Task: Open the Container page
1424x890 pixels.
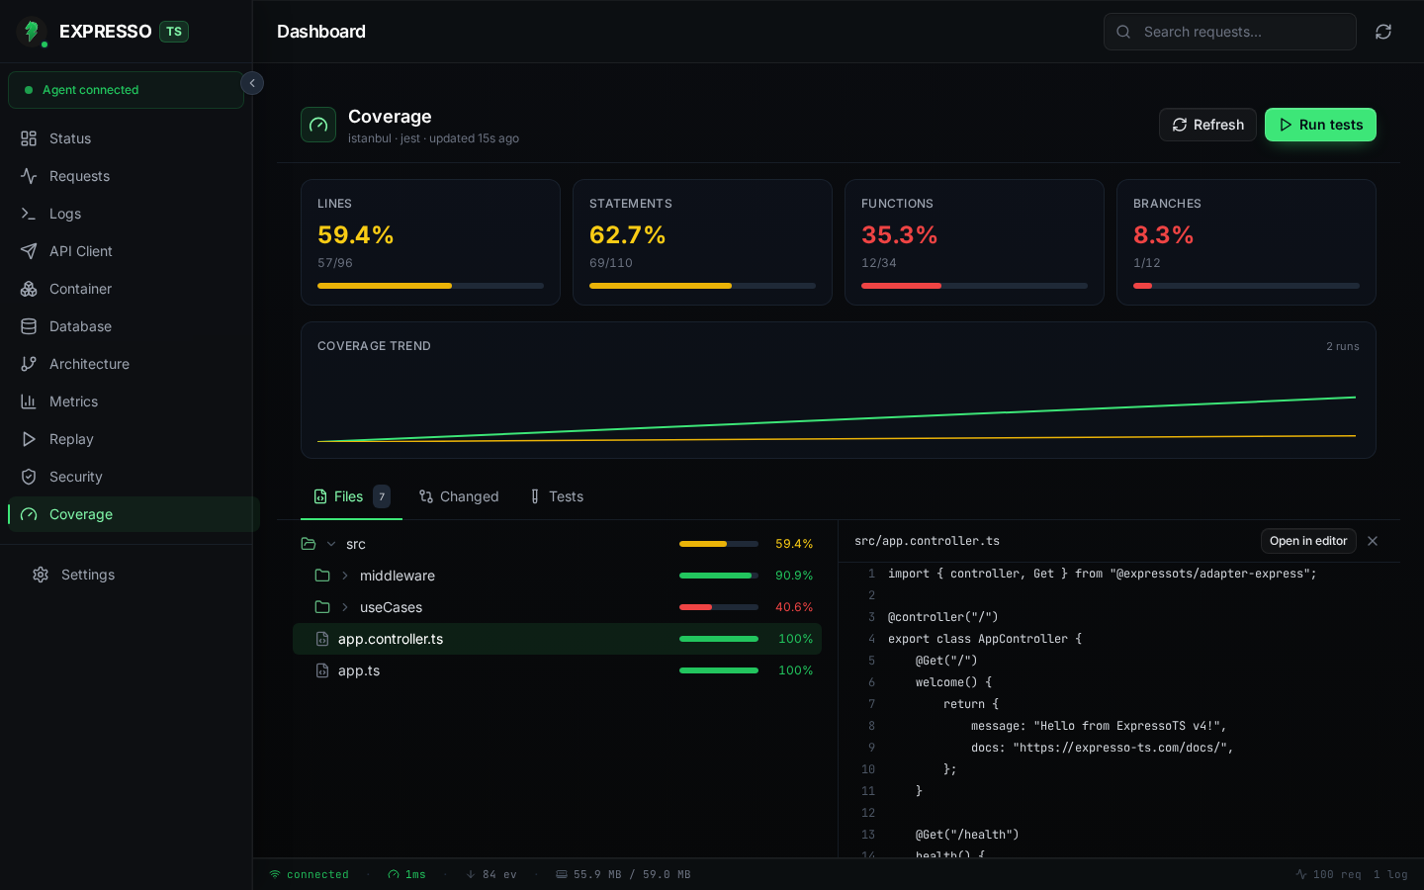Action: click(x=130, y=289)
